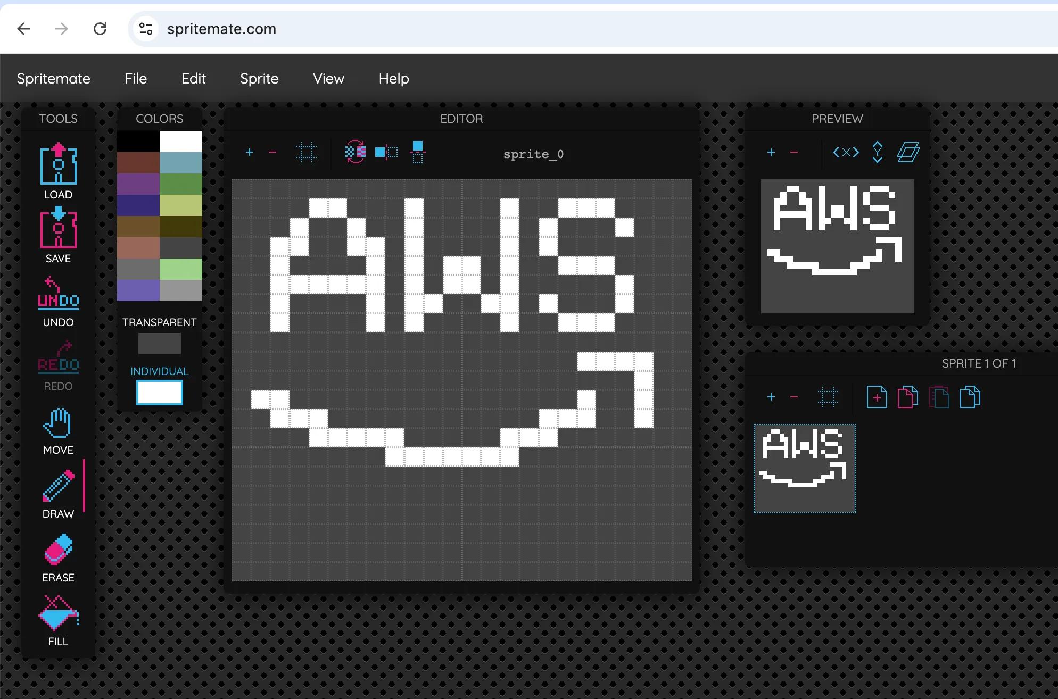Open the File menu
Screen dimensions: 1058x699
[x=136, y=79]
